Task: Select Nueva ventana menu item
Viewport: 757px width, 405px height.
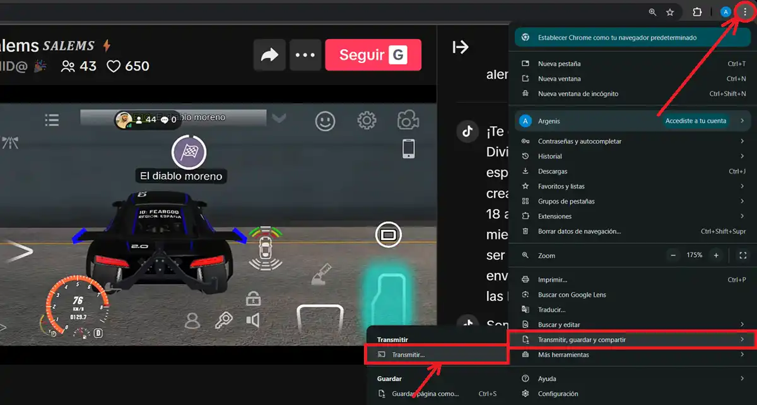Action: [x=634, y=79]
